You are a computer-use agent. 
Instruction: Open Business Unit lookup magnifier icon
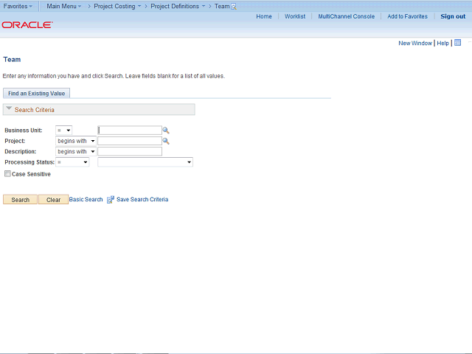[x=166, y=131]
